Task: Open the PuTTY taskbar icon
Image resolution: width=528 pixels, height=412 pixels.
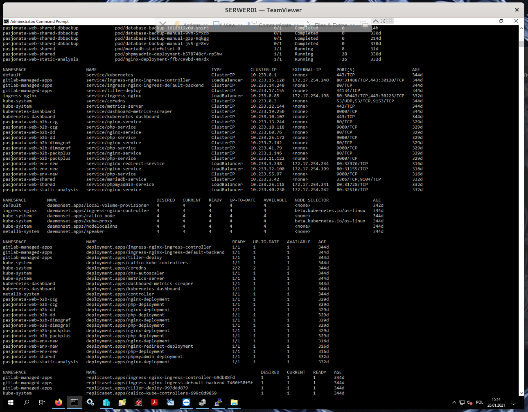Action: point(218,403)
